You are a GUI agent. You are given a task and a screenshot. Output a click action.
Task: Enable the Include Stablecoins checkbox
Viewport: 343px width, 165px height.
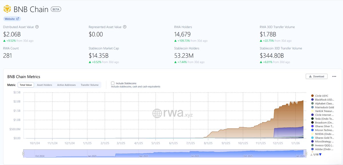pyautogui.click(x=113, y=83)
